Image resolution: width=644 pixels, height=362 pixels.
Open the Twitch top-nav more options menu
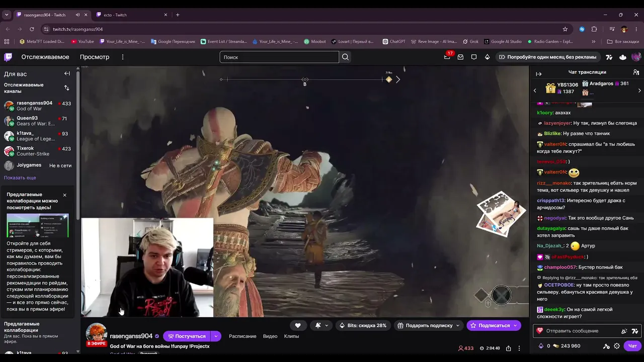point(122,57)
